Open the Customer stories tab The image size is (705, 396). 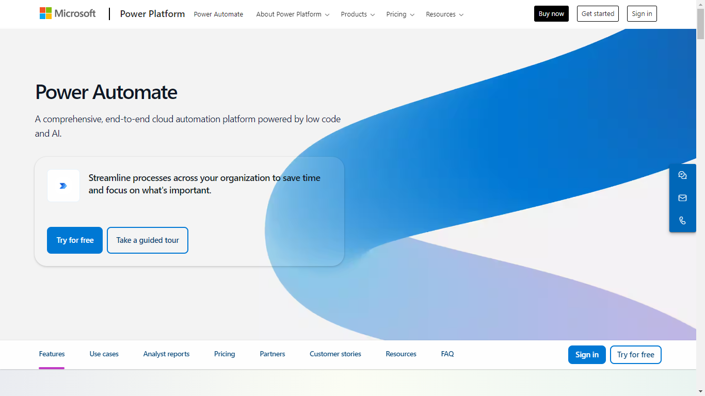(335, 354)
